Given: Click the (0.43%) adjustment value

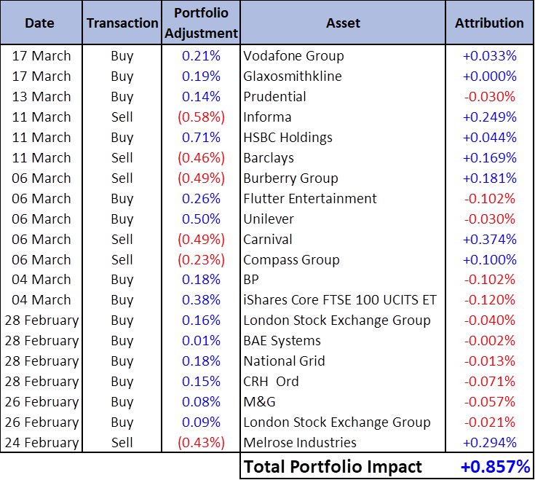Looking at the screenshot, I should pos(201,443).
